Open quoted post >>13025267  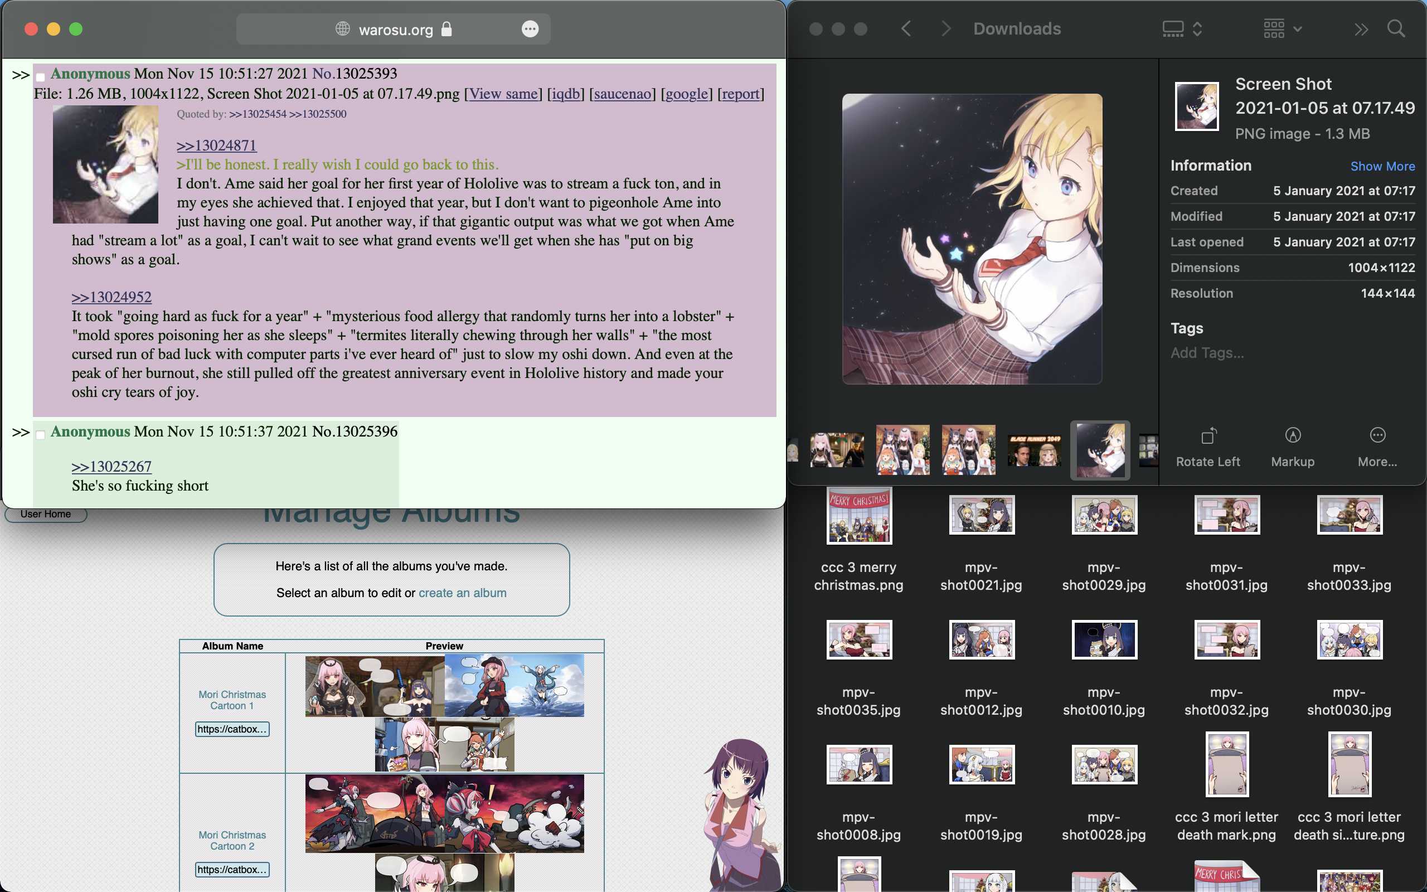pyautogui.click(x=111, y=467)
